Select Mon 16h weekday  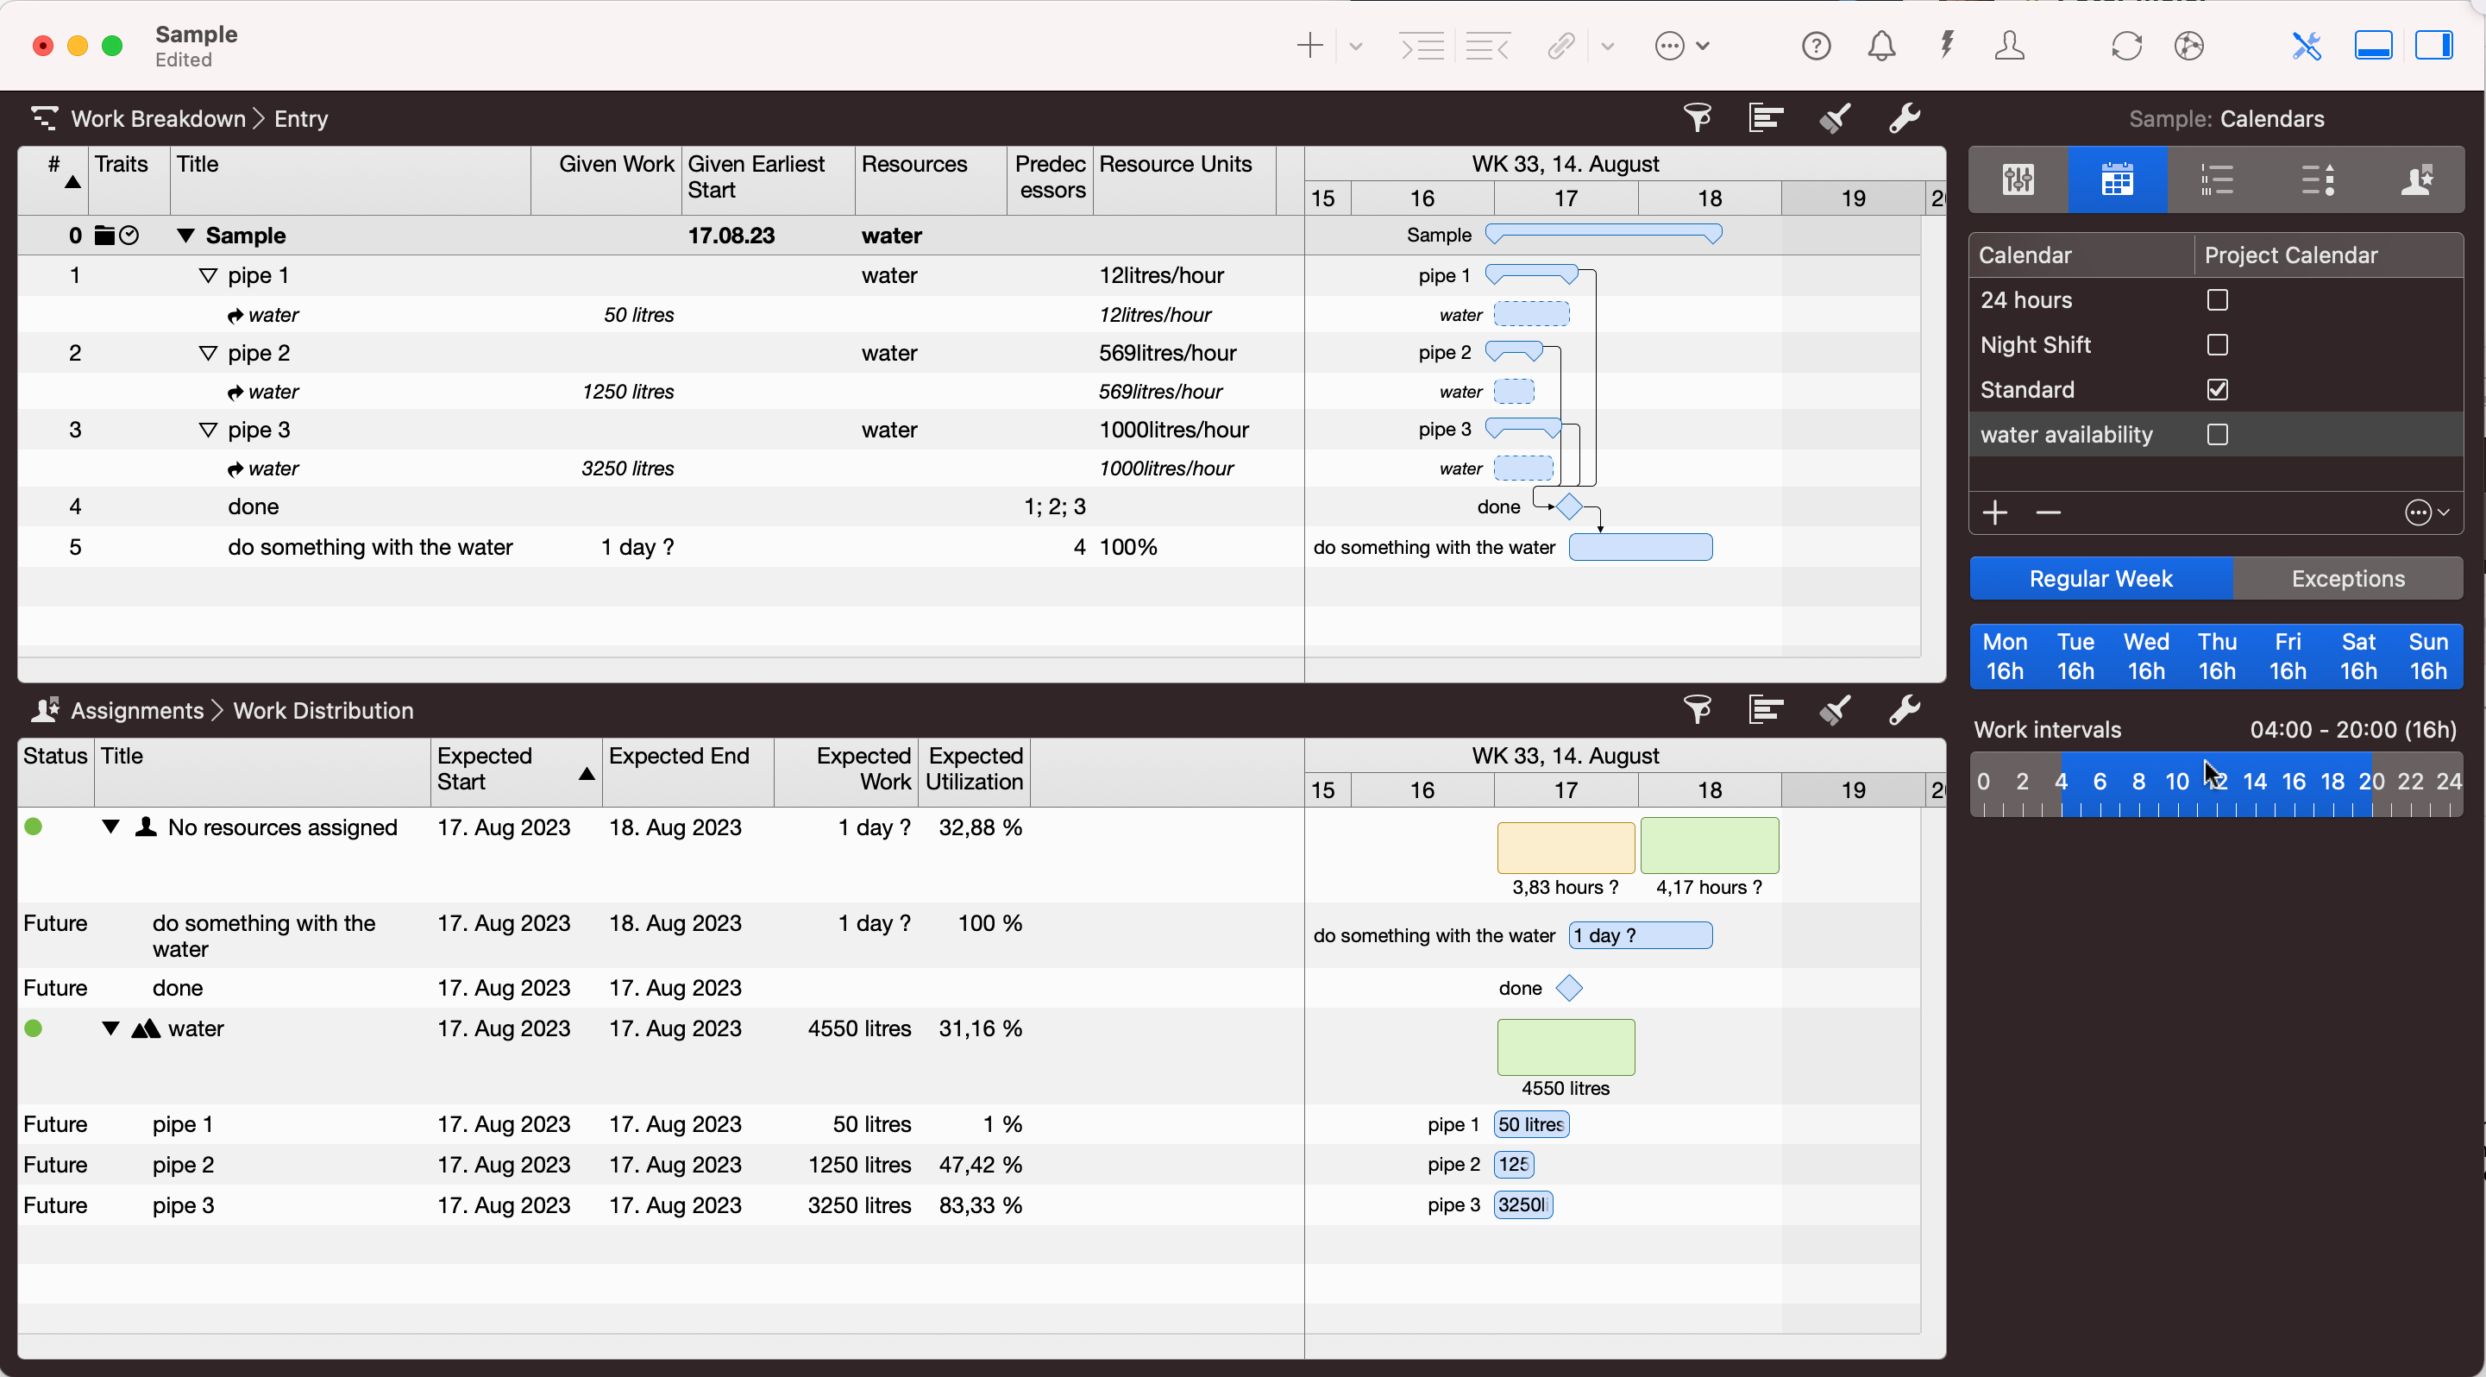(2005, 657)
